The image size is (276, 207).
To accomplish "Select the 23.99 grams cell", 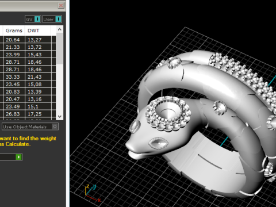I will coord(14,55).
